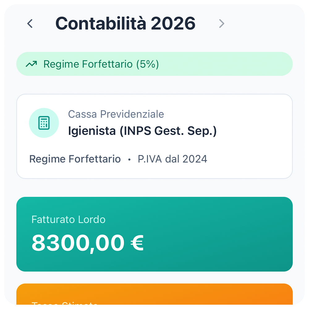
Task: Click the word Lordo in teal card
Action: pyautogui.click(x=91, y=219)
